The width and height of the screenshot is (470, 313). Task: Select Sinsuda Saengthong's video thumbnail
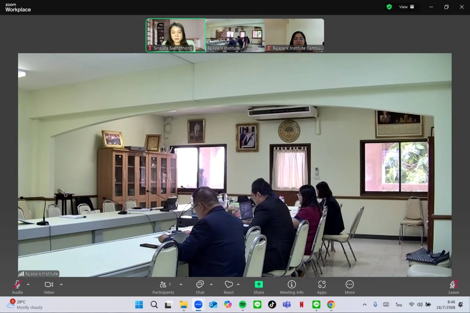pos(176,35)
